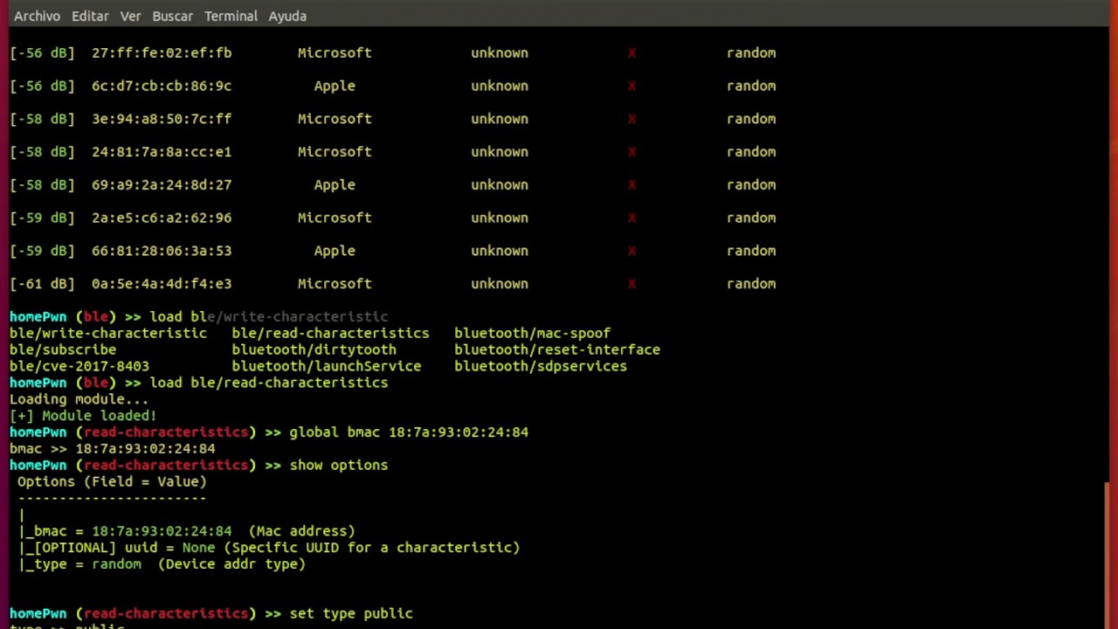Screen dimensions: 1118x629
Task: Select MAC address 24:81:7a:8a:cc:e1
Action: coord(162,152)
